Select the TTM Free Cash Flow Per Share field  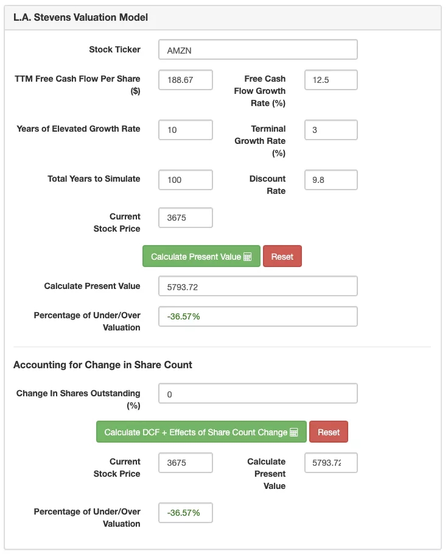[186, 80]
